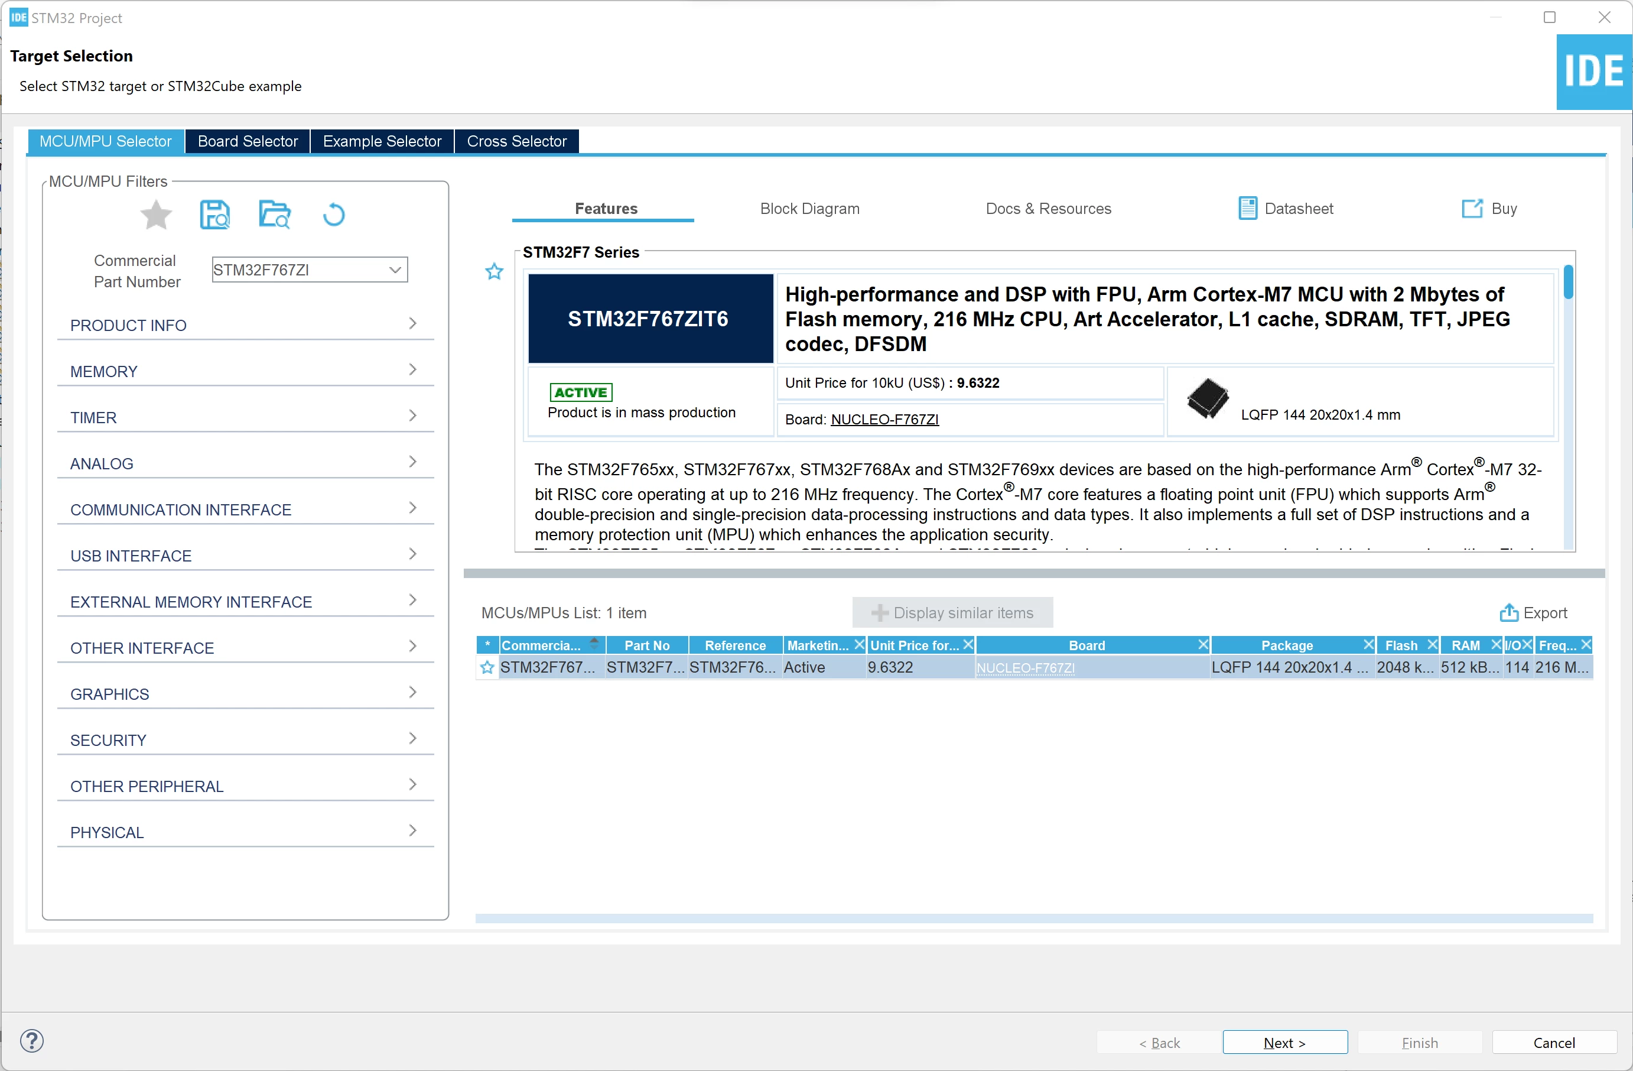Click the MCU list horizontal scrollbar
This screenshot has height=1071, width=1633.
click(x=1033, y=918)
